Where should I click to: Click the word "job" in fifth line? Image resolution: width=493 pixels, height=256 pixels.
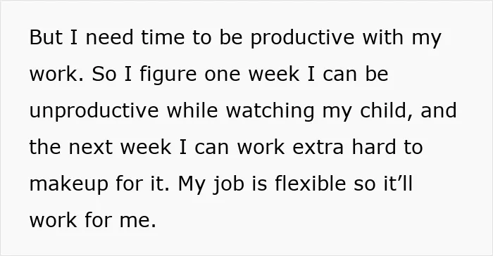click(229, 184)
